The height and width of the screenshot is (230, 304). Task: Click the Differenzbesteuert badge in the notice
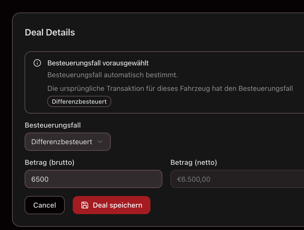coord(79,101)
